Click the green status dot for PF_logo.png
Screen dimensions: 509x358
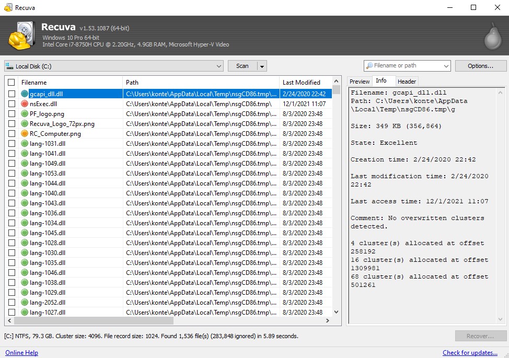(x=25, y=113)
